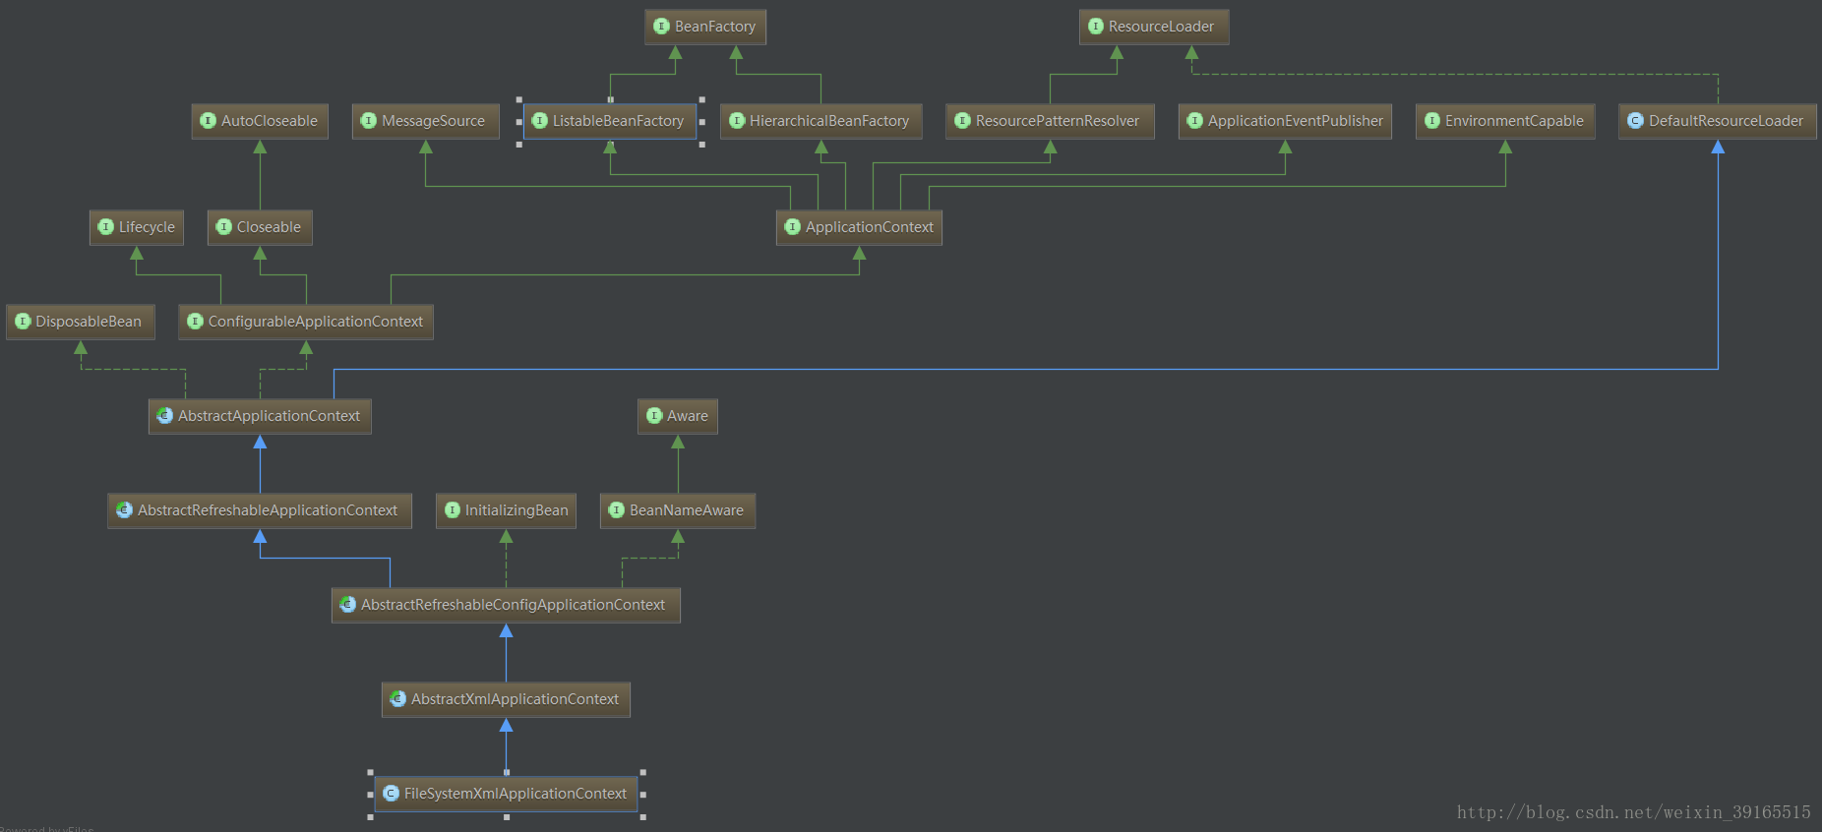This screenshot has width=1822, height=832.
Task: Click the interface icon on EnvironmentCapable
Action: click(x=1432, y=121)
